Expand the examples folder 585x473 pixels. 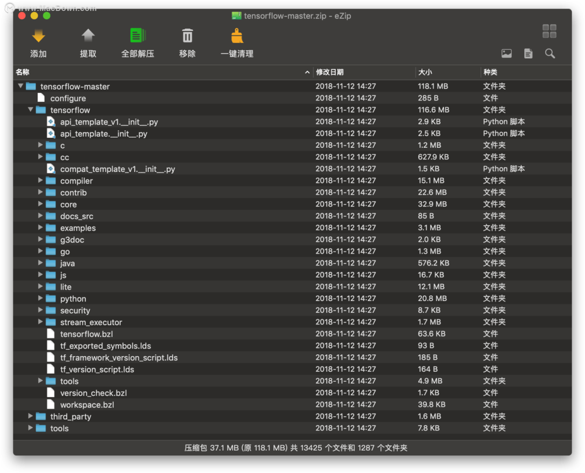[x=40, y=228]
